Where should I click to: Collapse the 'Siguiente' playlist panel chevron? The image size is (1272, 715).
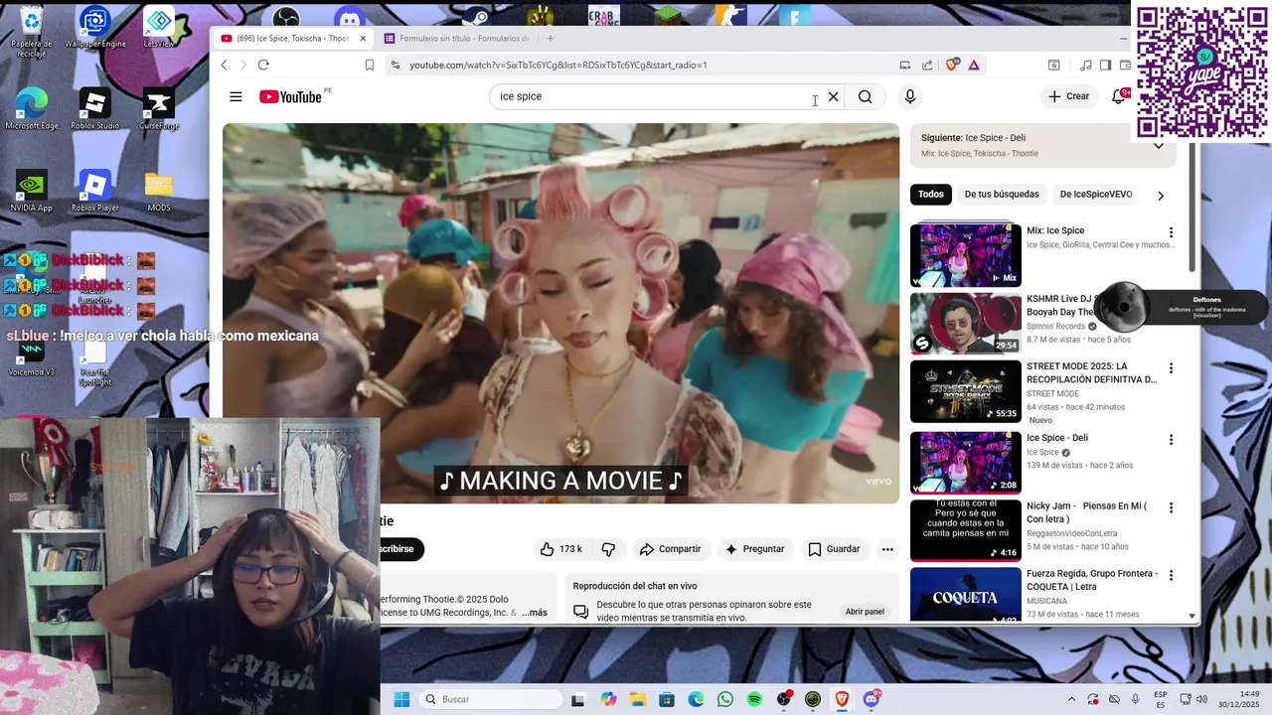coord(1158,146)
